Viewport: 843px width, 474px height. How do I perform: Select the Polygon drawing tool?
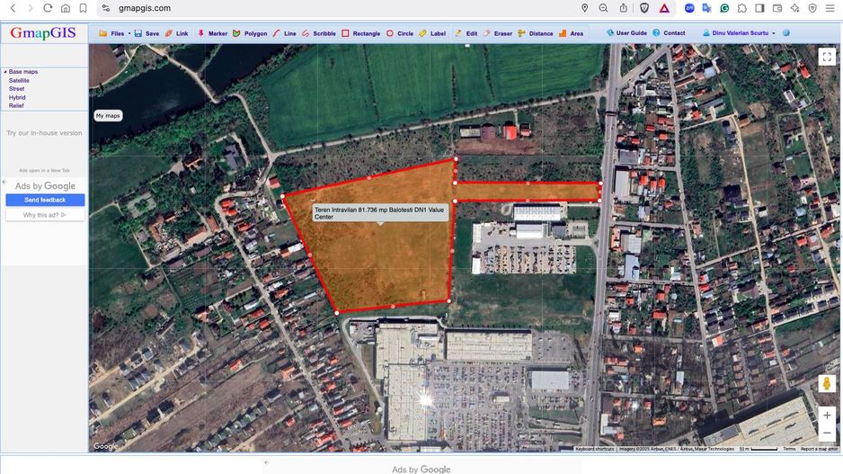[250, 33]
